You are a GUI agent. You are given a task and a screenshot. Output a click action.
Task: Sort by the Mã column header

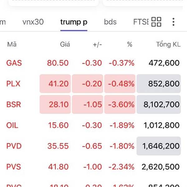(12, 45)
